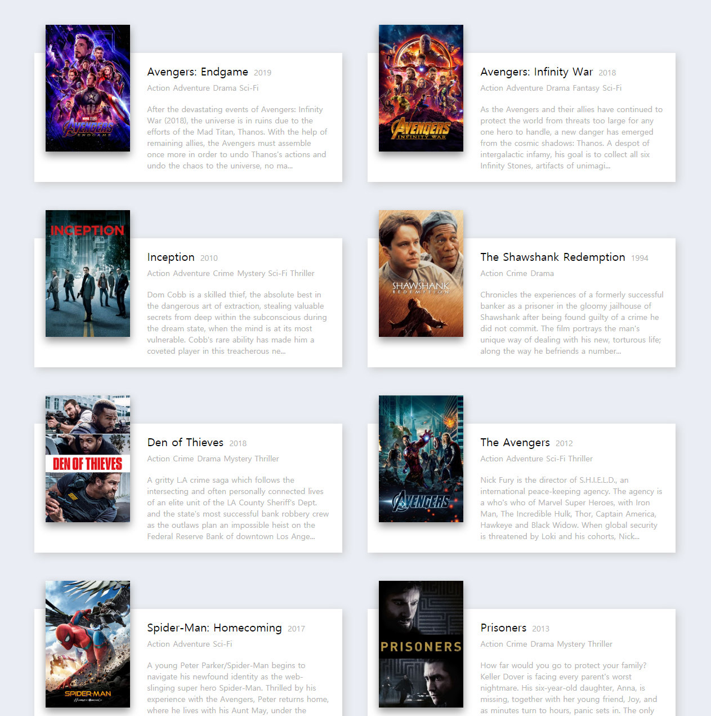Select The Shawshank Redemption poster
The image size is (711, 716).
click(421, 273)
